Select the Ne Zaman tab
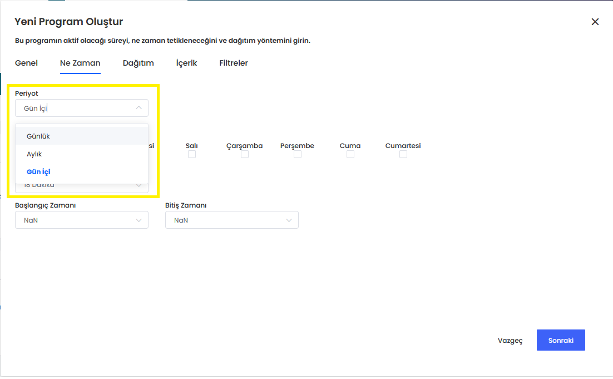Image resolution: width=613 pixels, height=379 pixels. (x=80, y=63)
